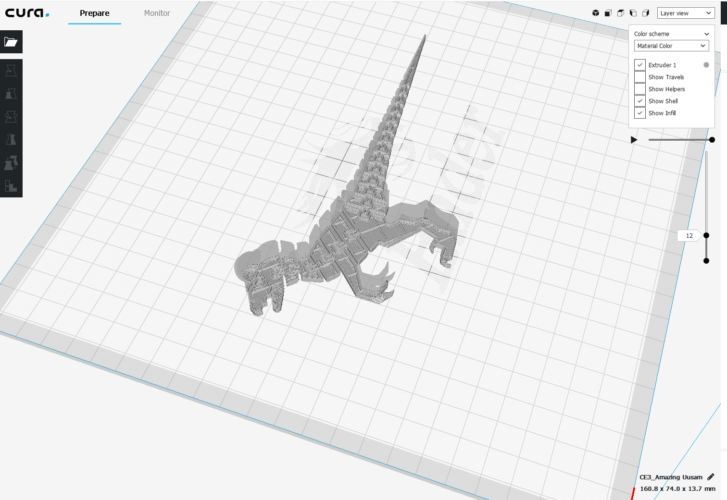
Task: Click layer number field showing 12
Action: 689,235
